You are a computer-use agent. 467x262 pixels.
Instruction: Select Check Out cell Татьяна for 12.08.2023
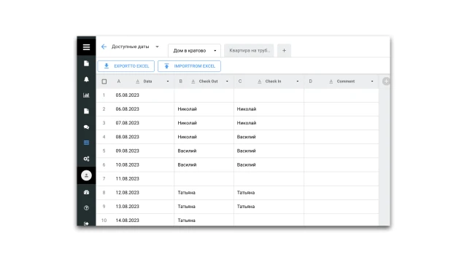204,193
